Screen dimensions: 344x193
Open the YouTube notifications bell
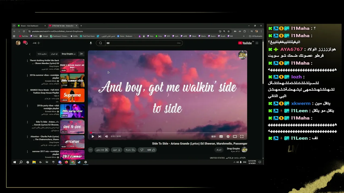click(25, 43)
